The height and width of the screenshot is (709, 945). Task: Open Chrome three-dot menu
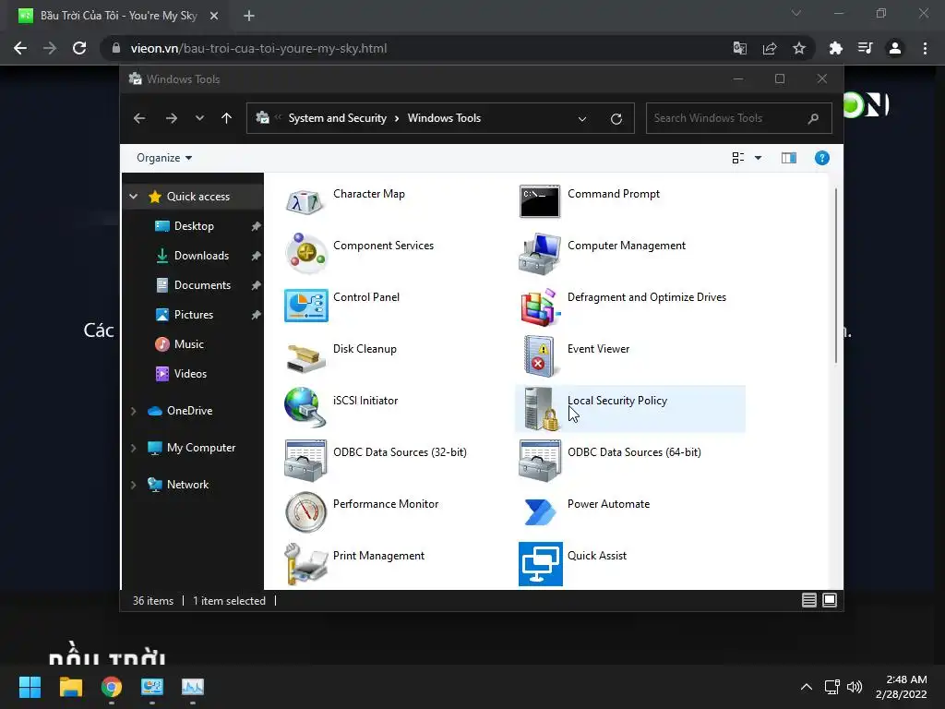(925, 48)
